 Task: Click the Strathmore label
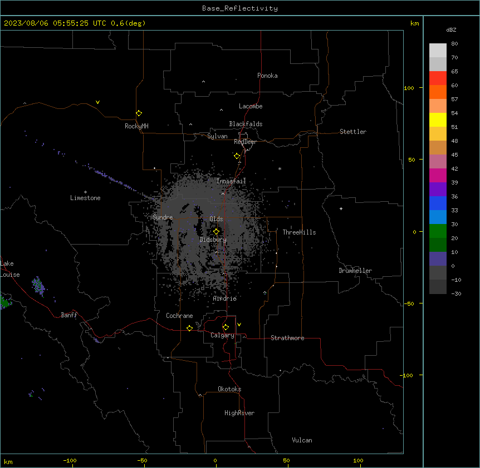coord(287,338)
